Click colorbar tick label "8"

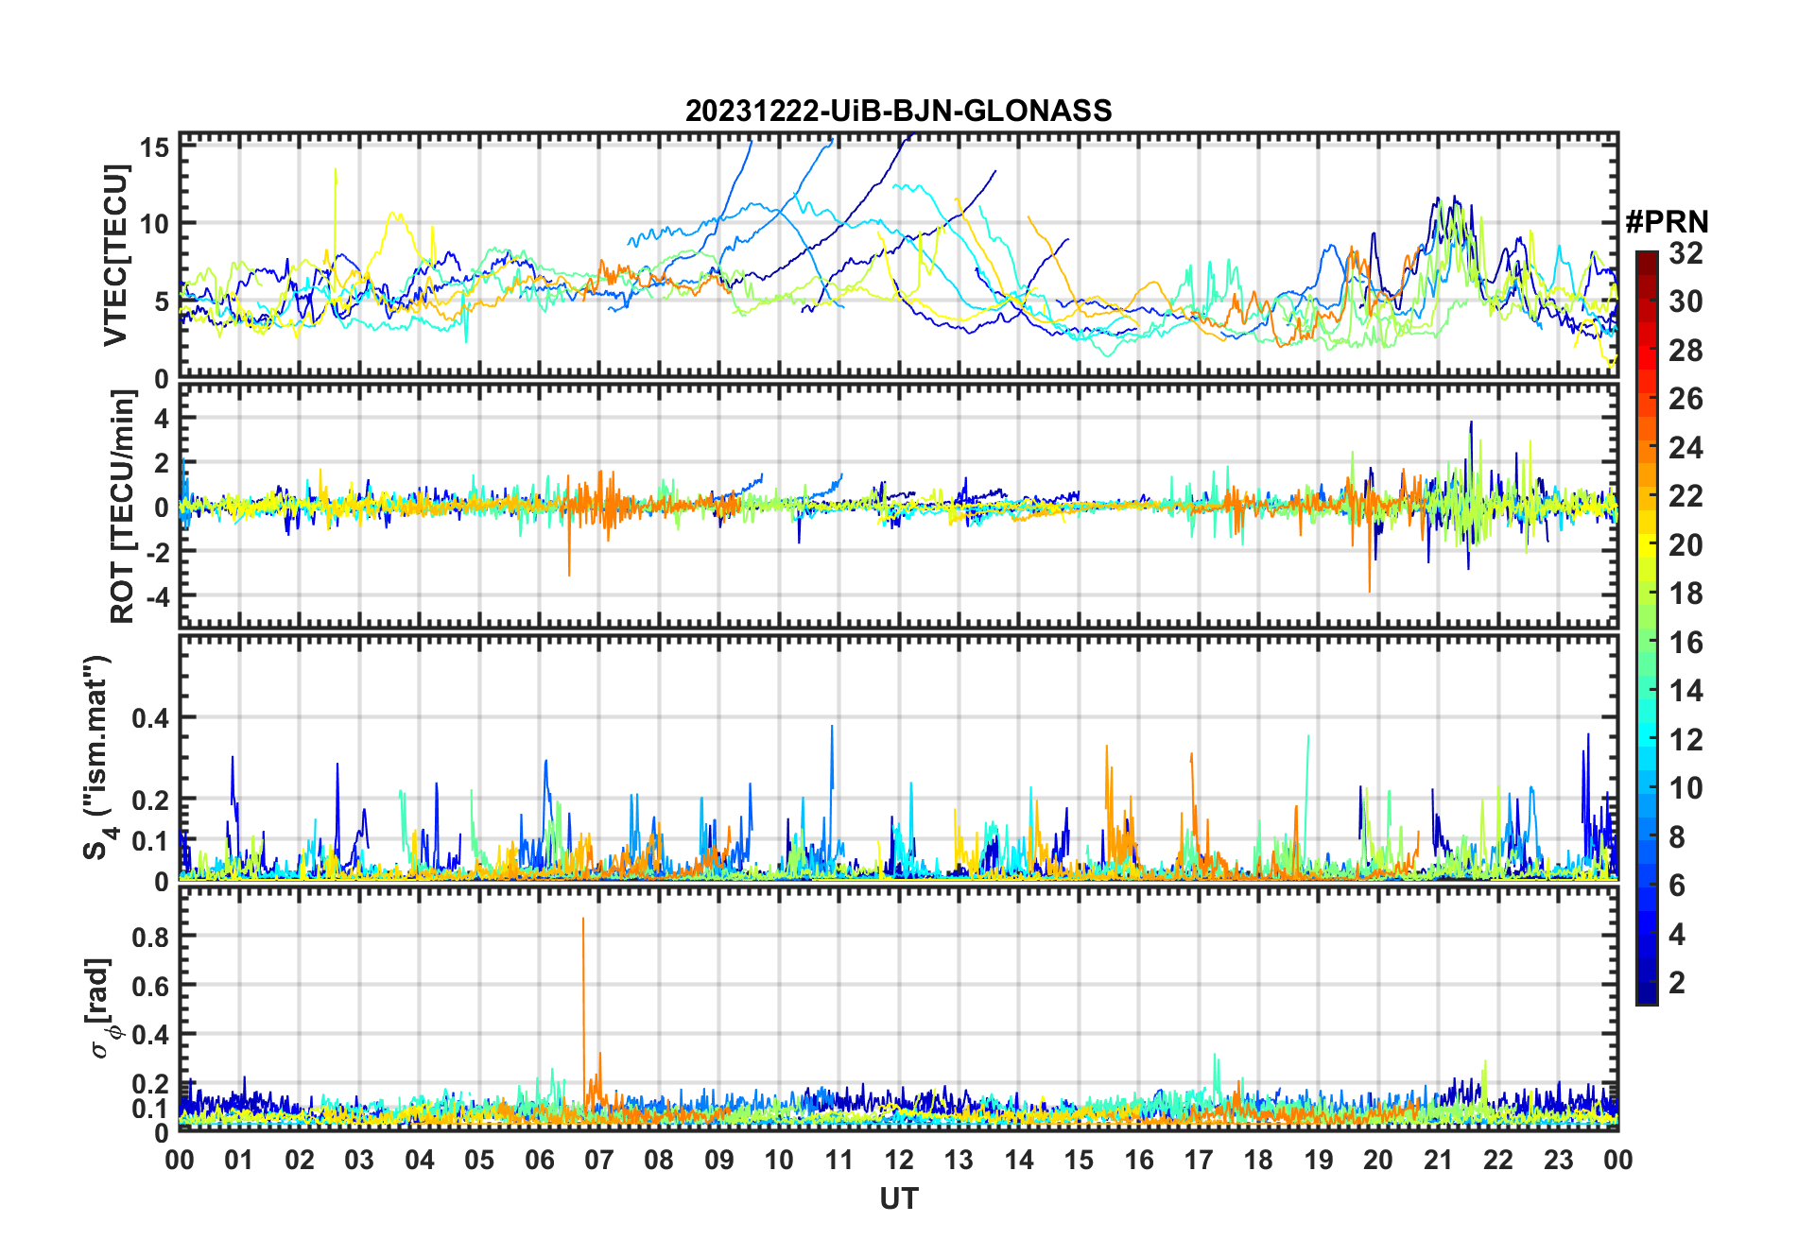tap(1677, 837)
